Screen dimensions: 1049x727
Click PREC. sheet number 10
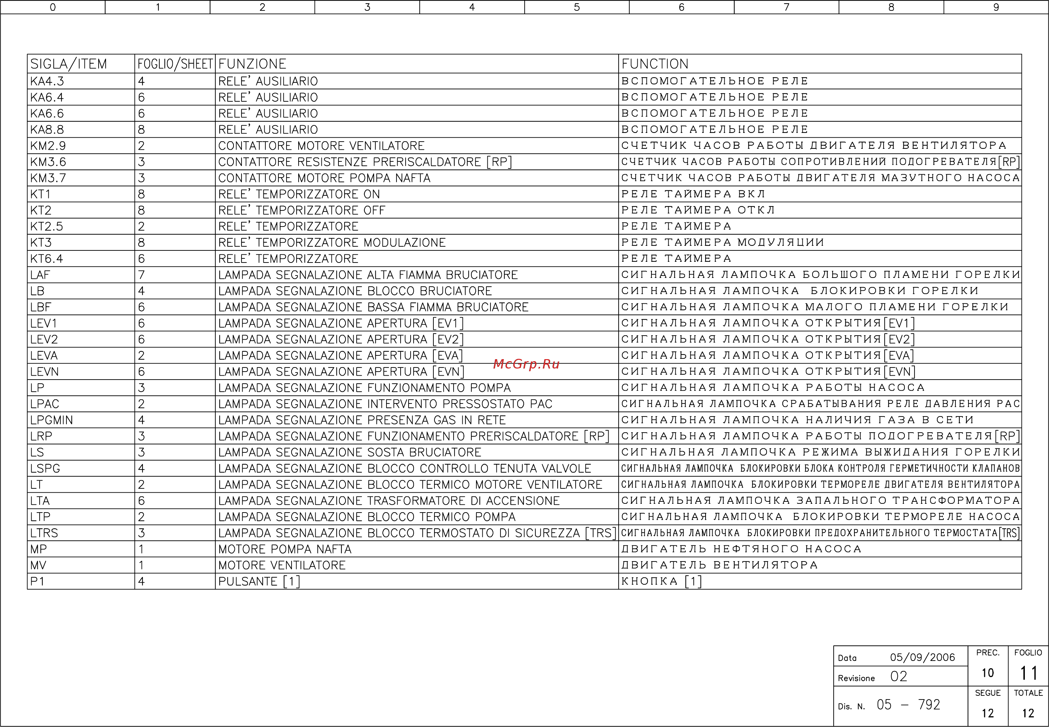pos(988,673)
